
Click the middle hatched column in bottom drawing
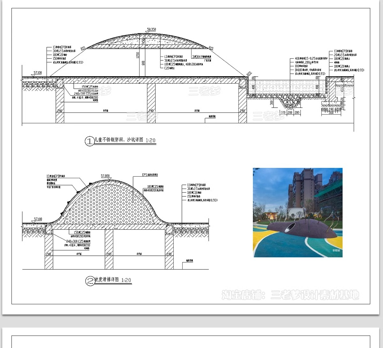109,249
